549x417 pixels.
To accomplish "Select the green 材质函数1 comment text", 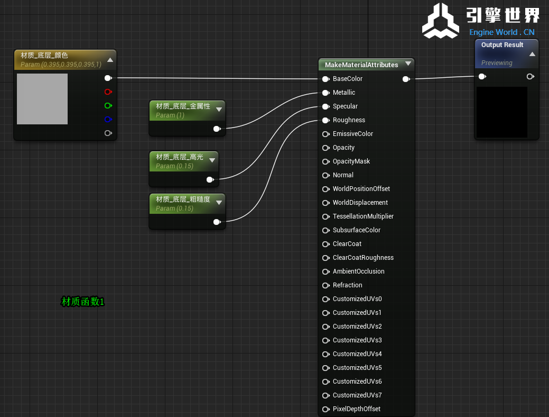I will (x=83, y=302).
